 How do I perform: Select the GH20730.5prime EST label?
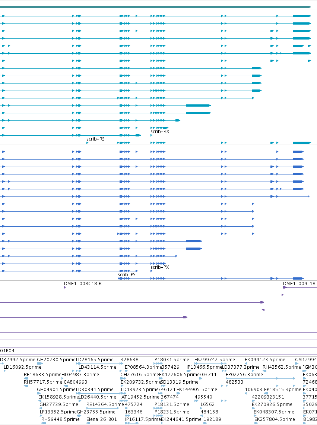[x=56, y=360]
